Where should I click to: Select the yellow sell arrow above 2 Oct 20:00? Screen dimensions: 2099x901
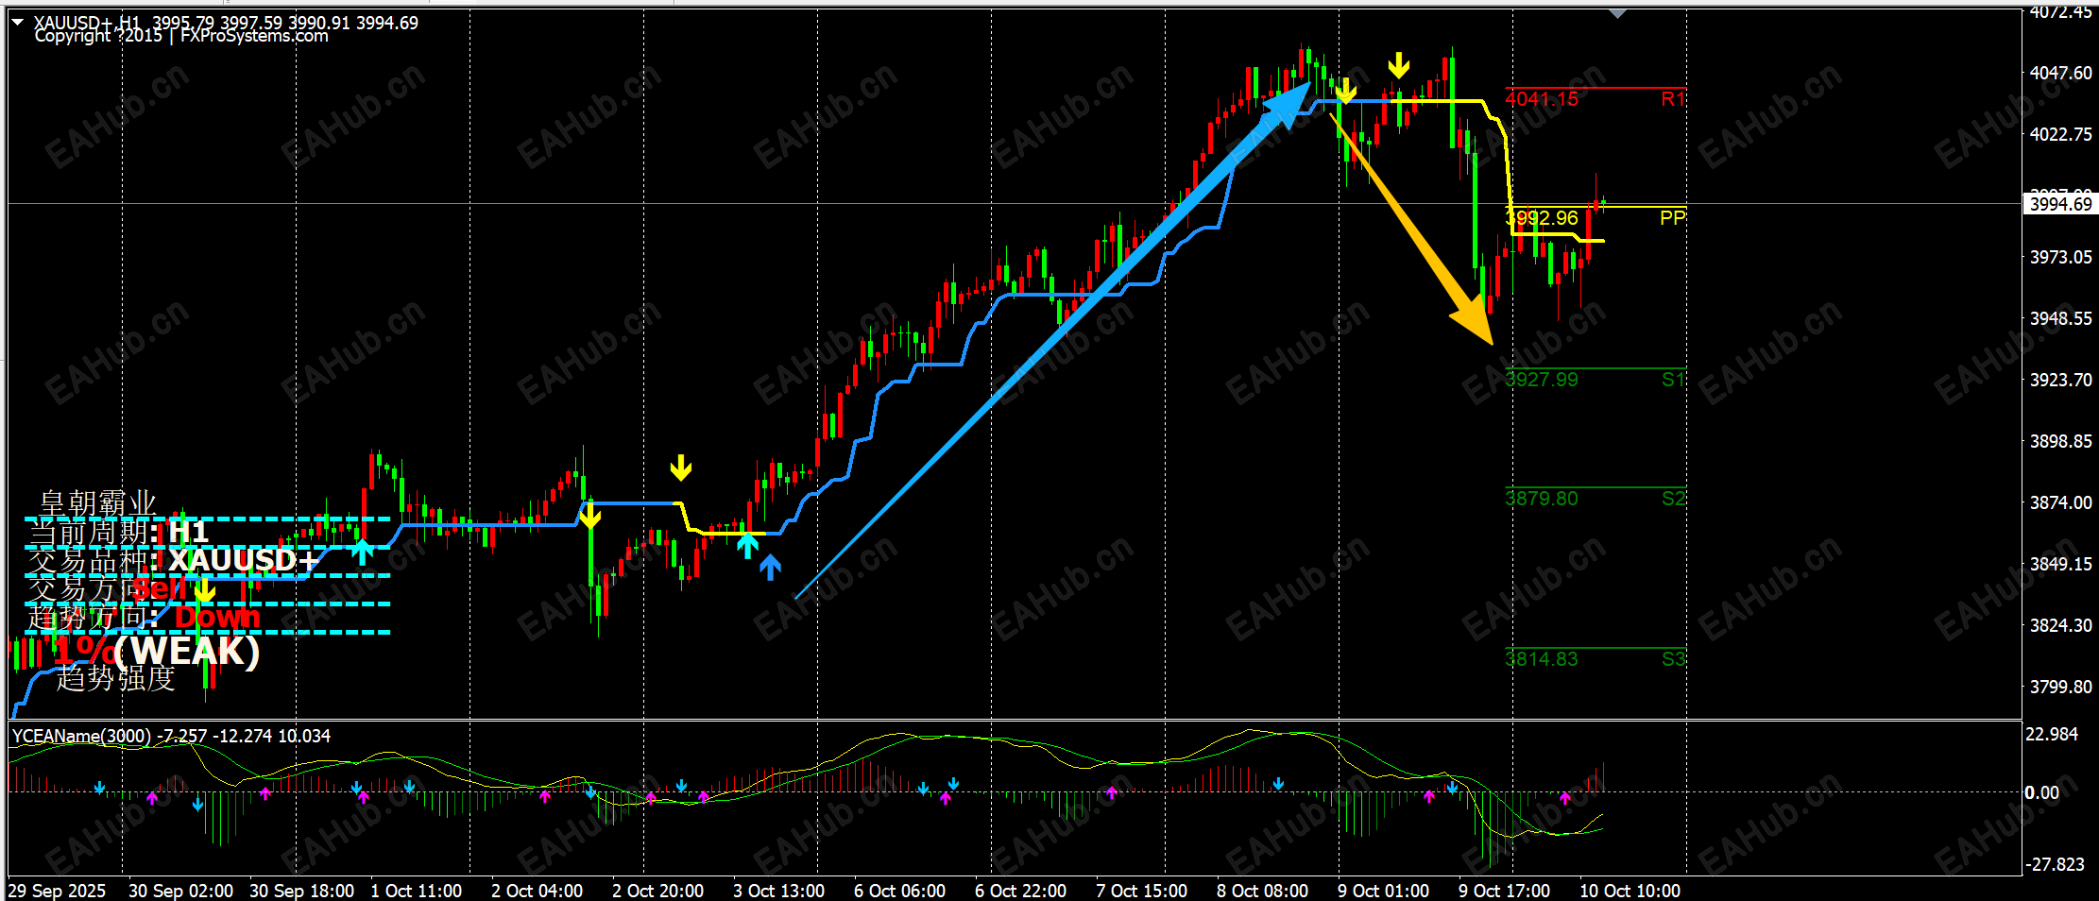tap(681, 467)
